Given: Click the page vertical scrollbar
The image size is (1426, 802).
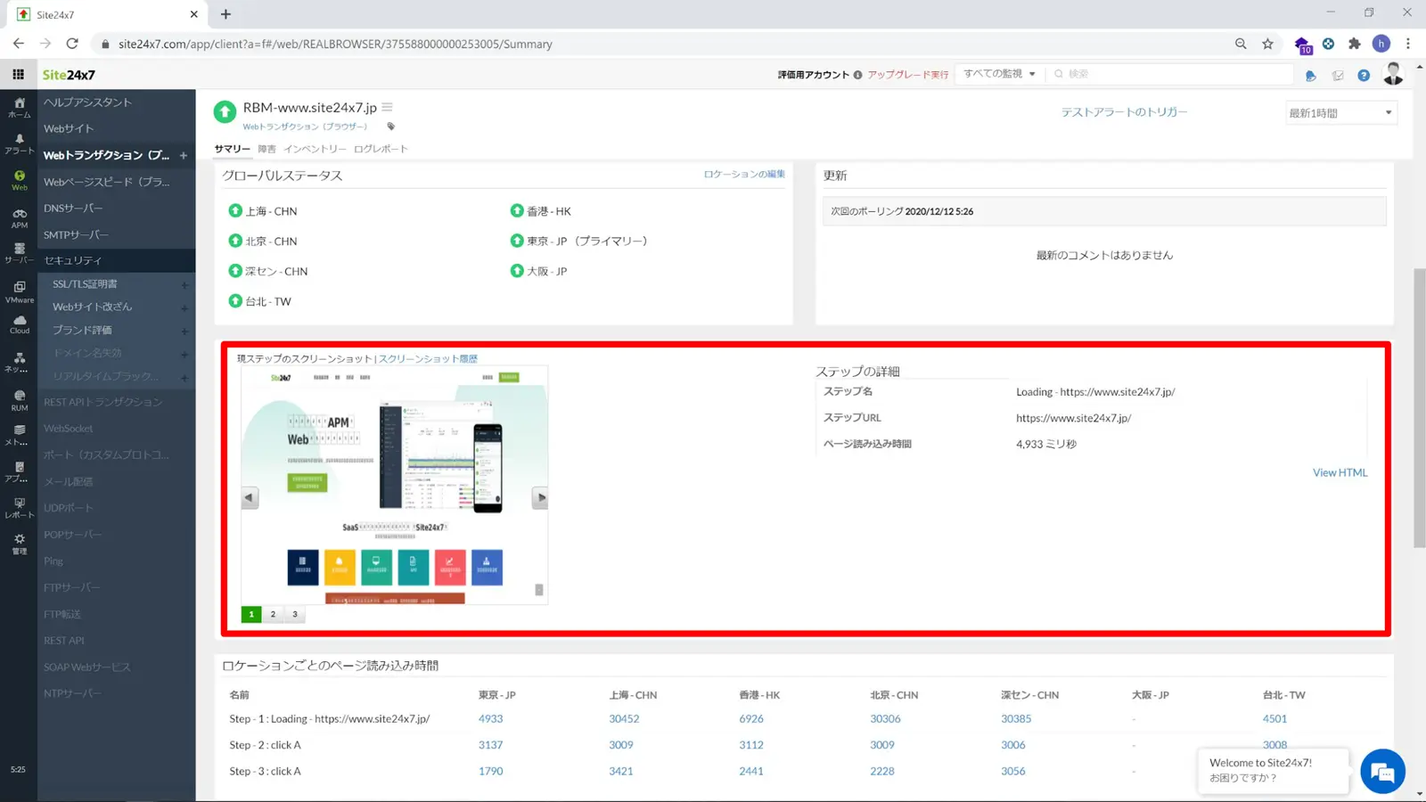Looking at the screenshot, I should [1419, 408].
